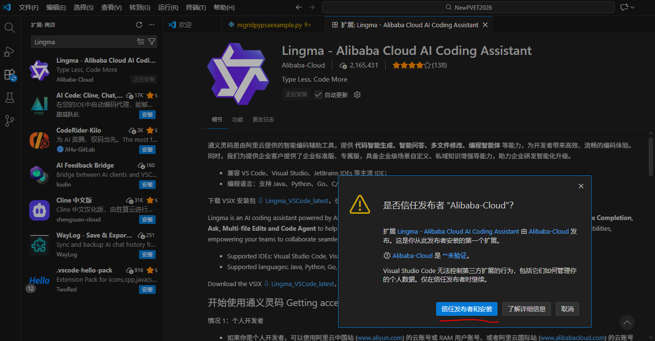Open the Run and Debug view
This screenshot has width=655, height=341.
click(x=10, y=51)
